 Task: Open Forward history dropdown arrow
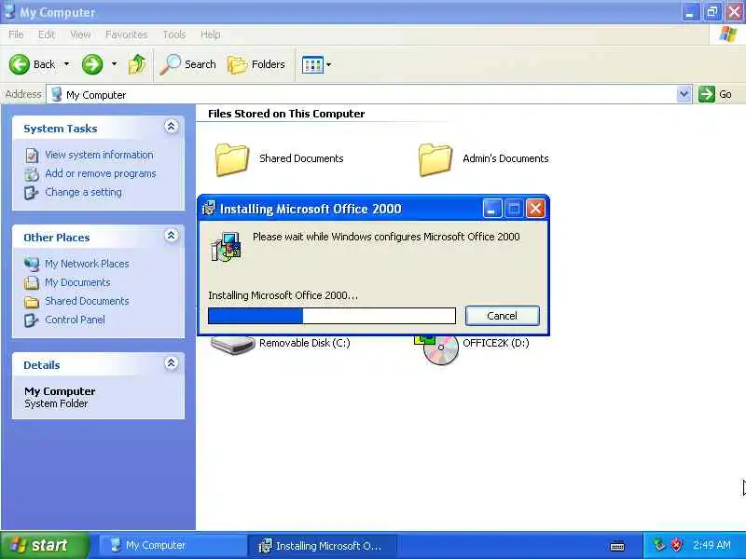click(114, 63)
